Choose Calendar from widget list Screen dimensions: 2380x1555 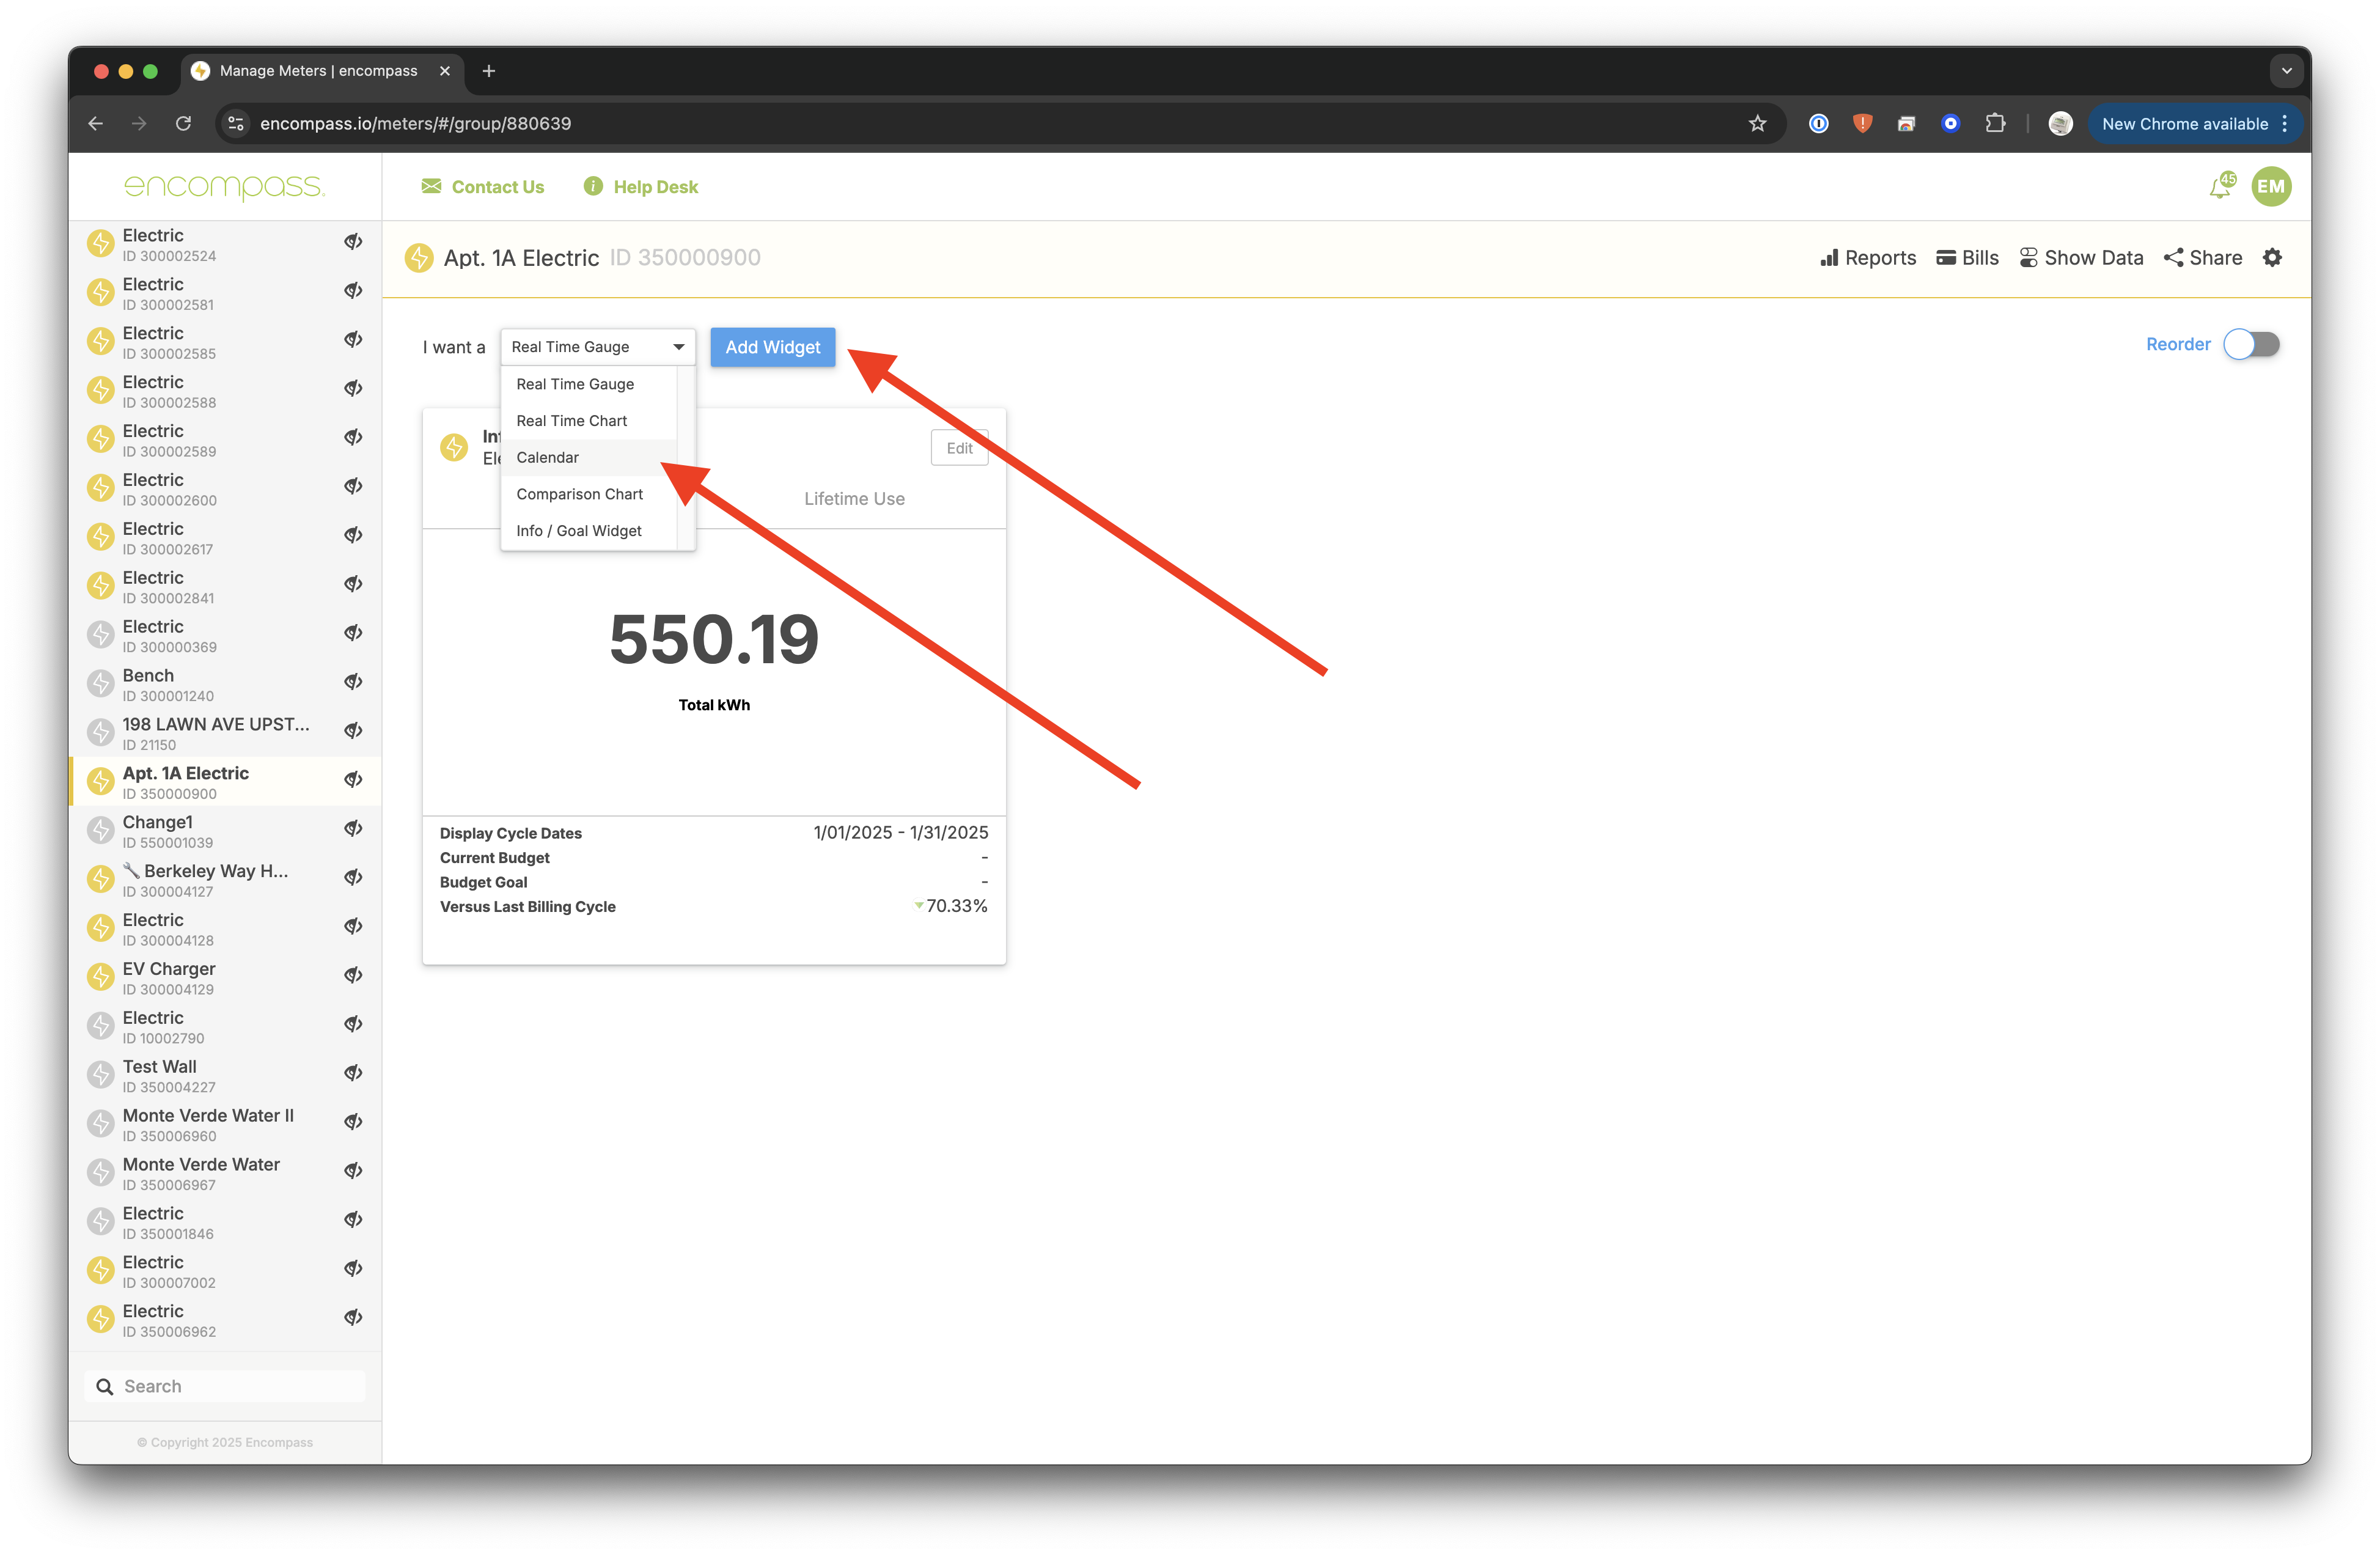548,458
